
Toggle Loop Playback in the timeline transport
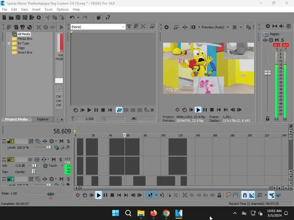tap(85, 195)
